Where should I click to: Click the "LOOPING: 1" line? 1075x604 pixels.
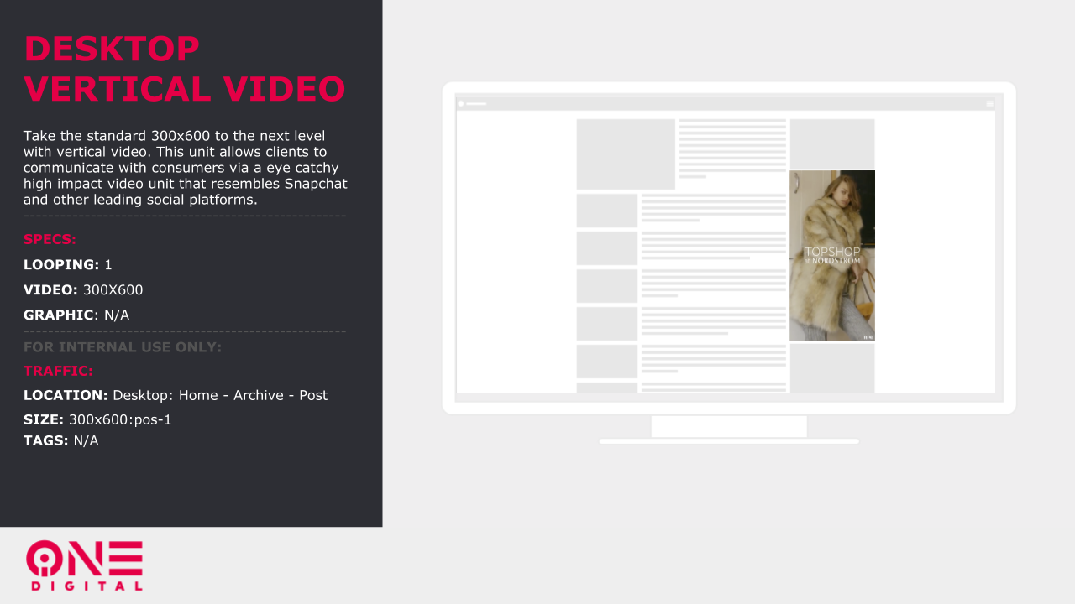click(x=68, y=264)
